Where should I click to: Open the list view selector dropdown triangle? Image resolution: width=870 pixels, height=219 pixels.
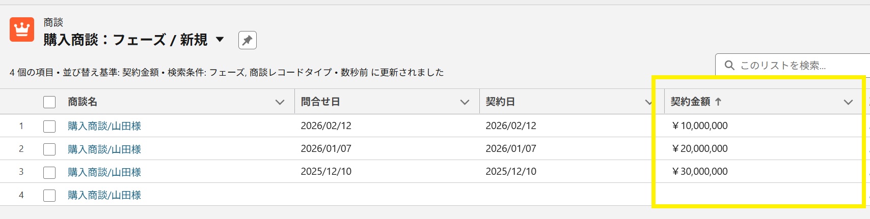coord(220,39)
